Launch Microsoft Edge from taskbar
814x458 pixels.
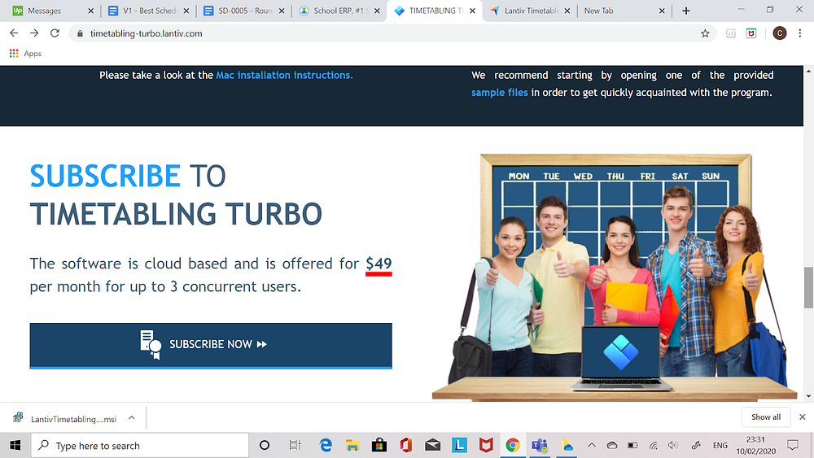click(x=326, y=445)
